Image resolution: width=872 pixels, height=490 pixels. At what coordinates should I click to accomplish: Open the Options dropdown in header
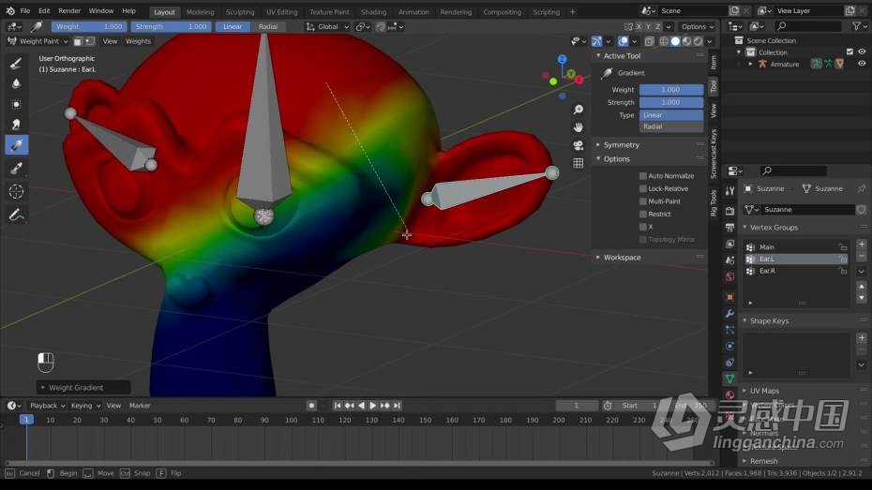[698, 26]
